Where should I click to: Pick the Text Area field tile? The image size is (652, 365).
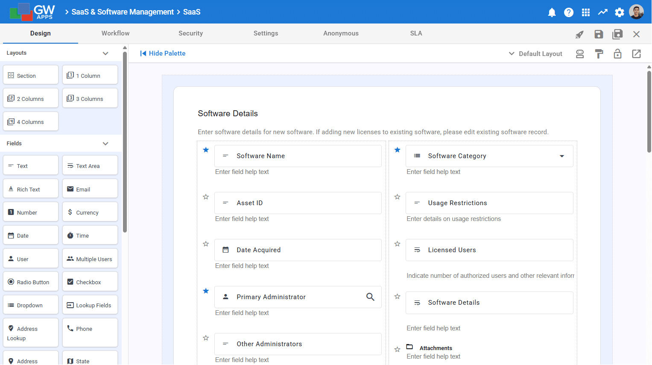(x=90, y=165)
